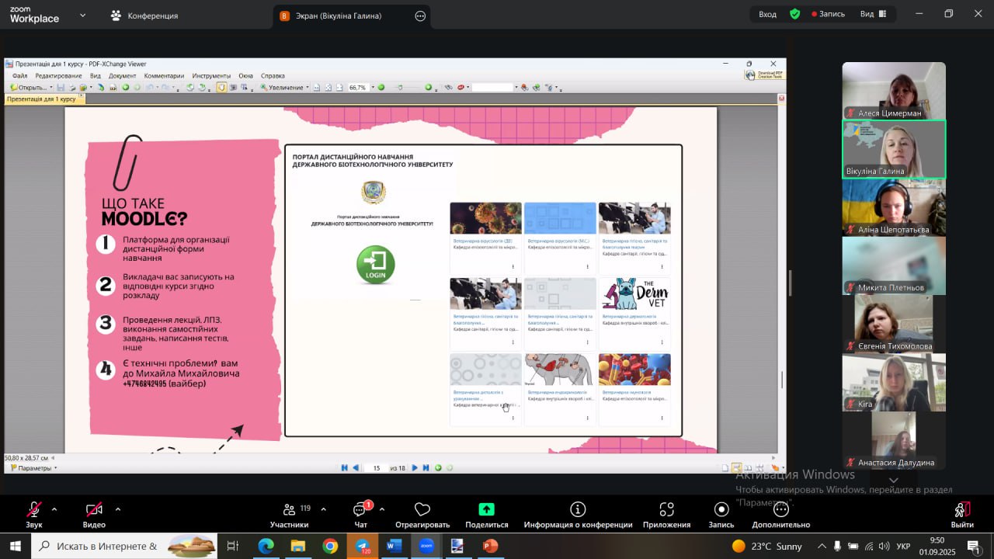Click the green security shield icon
This screenshot has width=994, height=559.
pyautogui.click(x=794, y=14)
